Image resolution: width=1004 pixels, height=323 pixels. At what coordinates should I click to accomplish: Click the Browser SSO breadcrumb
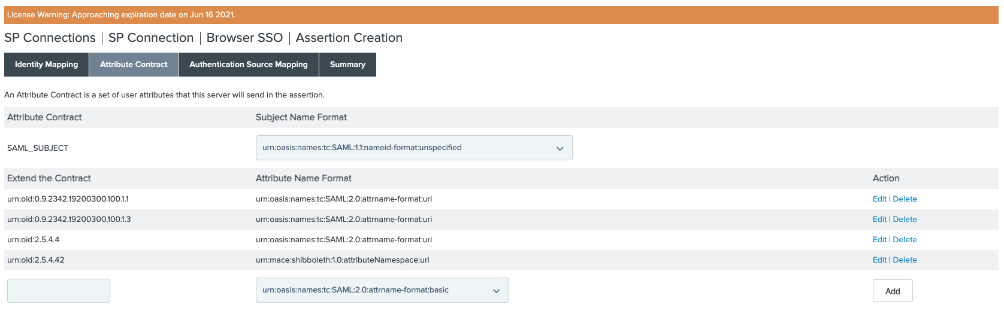(244, 38)
